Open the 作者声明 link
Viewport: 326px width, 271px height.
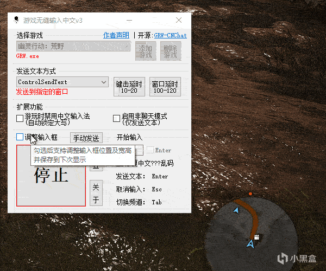pyautogui.click(x=116, y=35)
